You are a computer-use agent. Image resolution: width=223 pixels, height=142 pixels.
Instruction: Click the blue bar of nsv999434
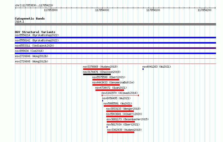(x=115, y=53)
